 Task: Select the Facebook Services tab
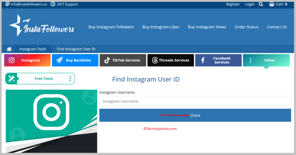pos(219,60)
